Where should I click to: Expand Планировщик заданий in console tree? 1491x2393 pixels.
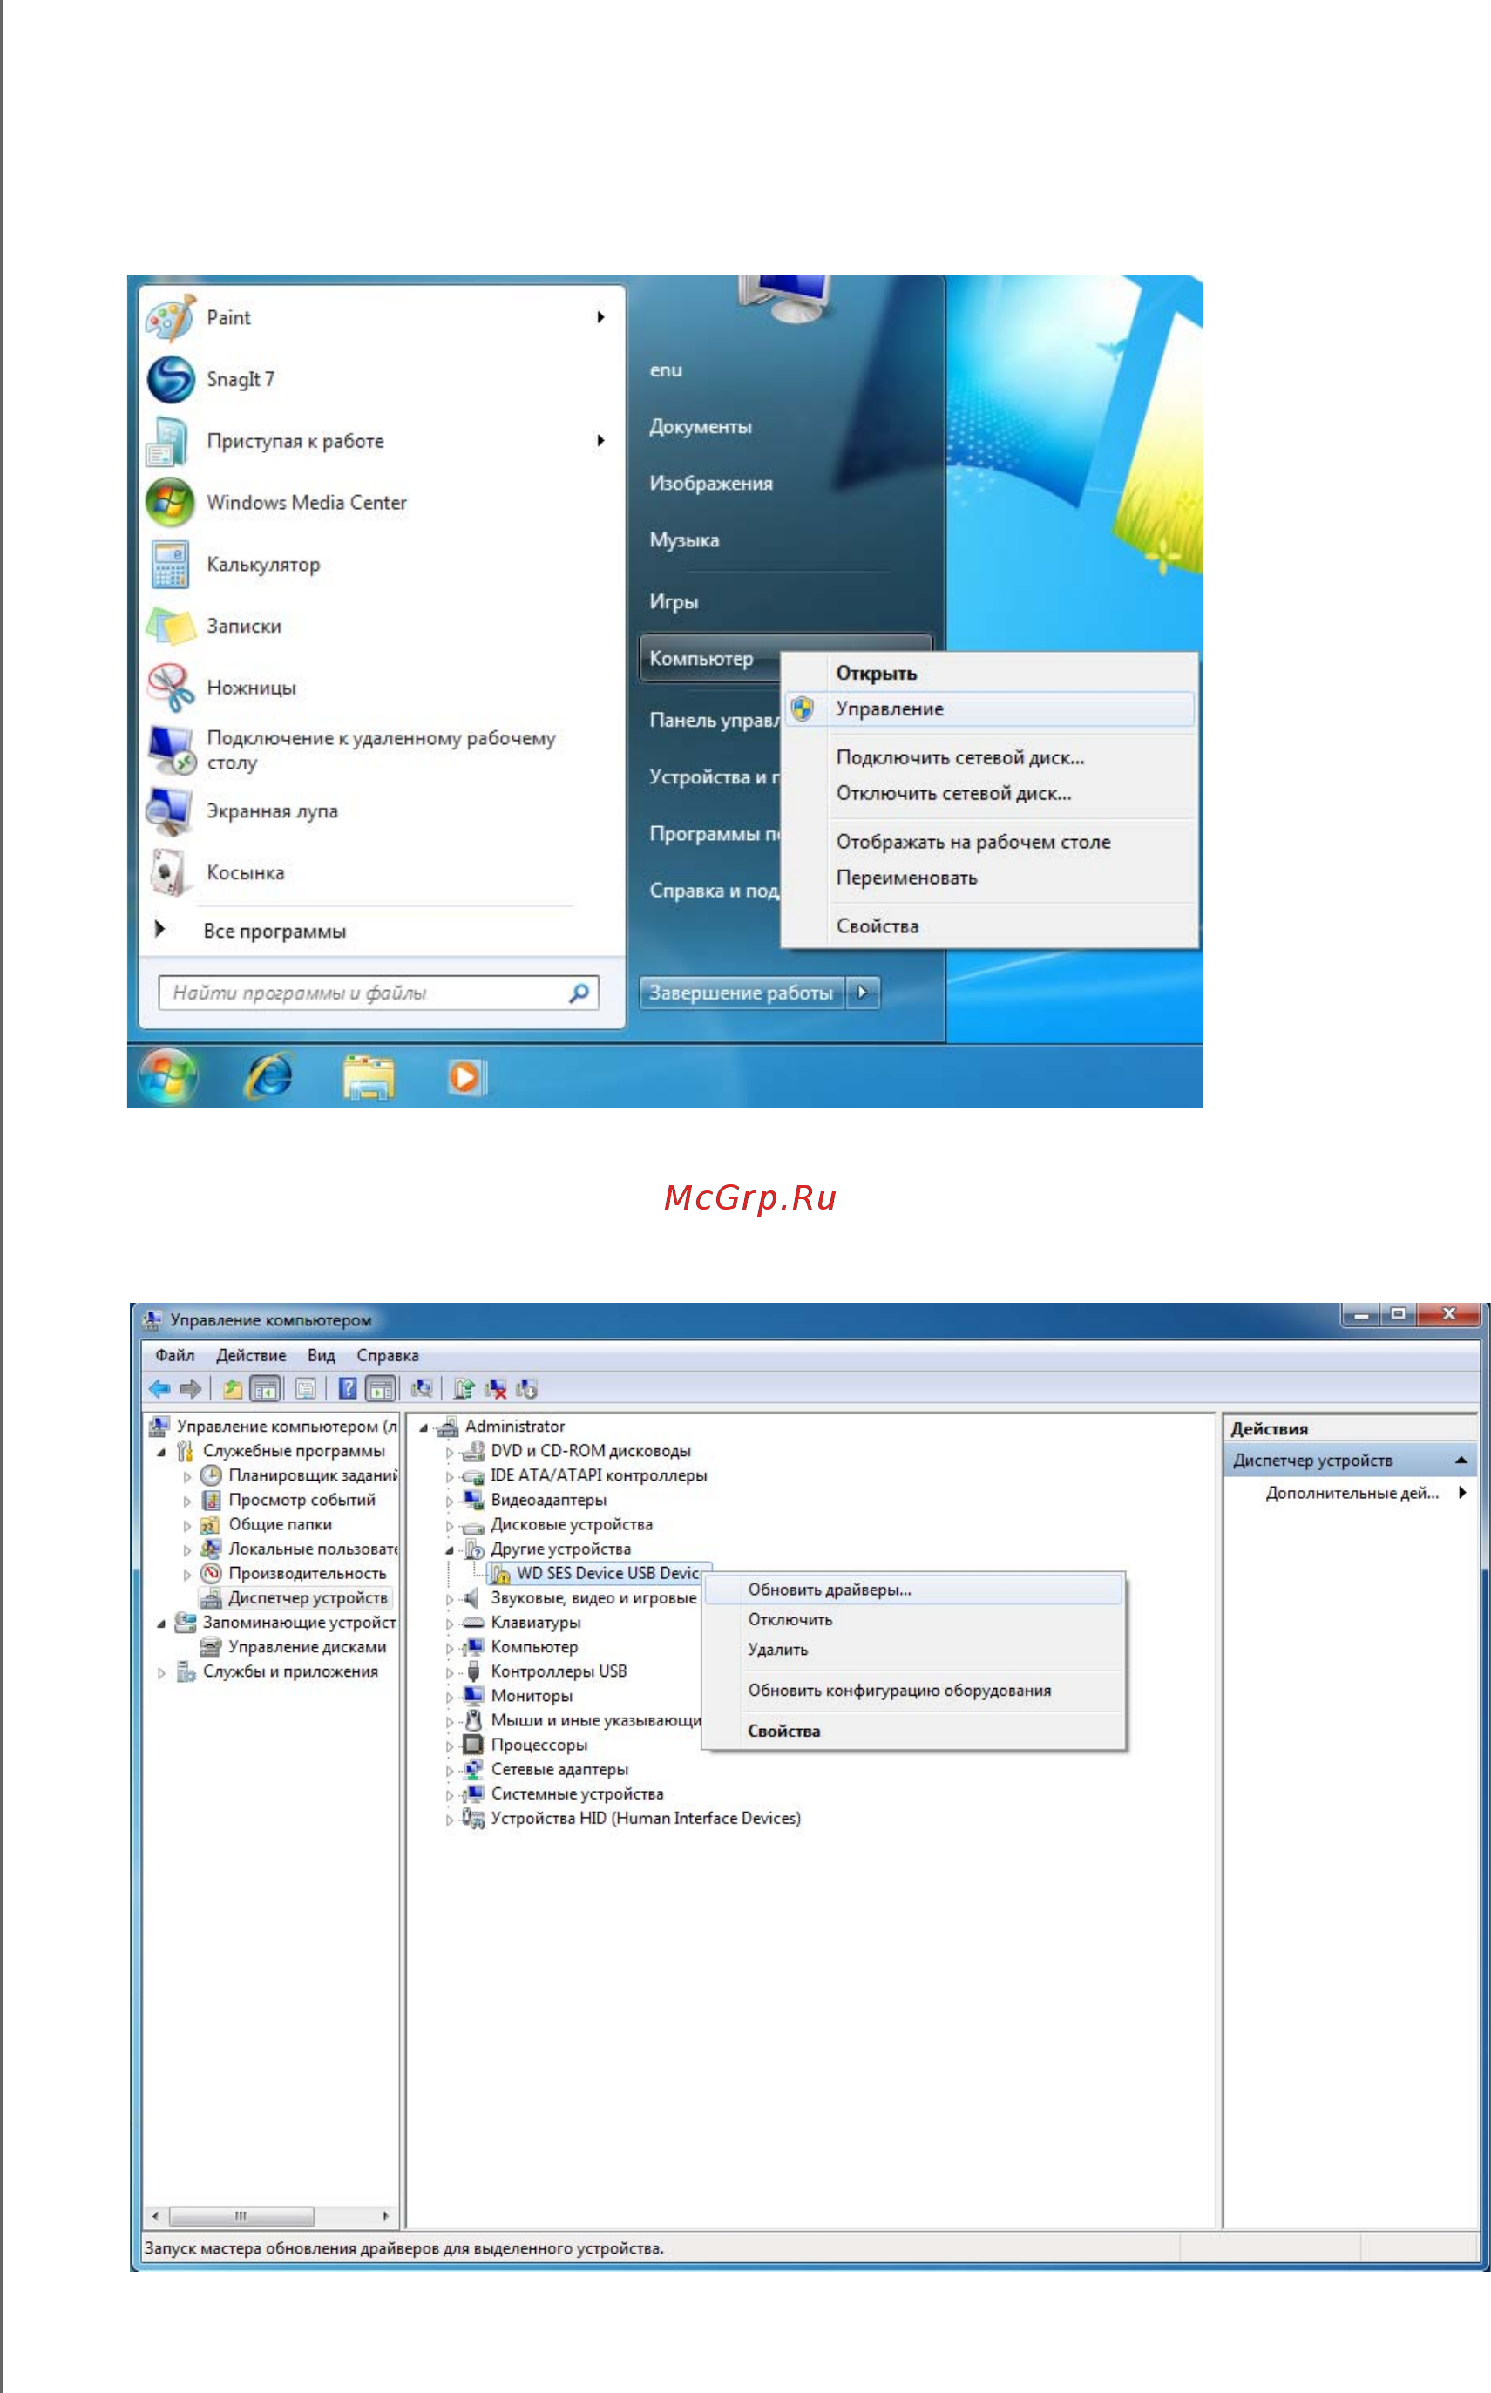pos(187,1476)
